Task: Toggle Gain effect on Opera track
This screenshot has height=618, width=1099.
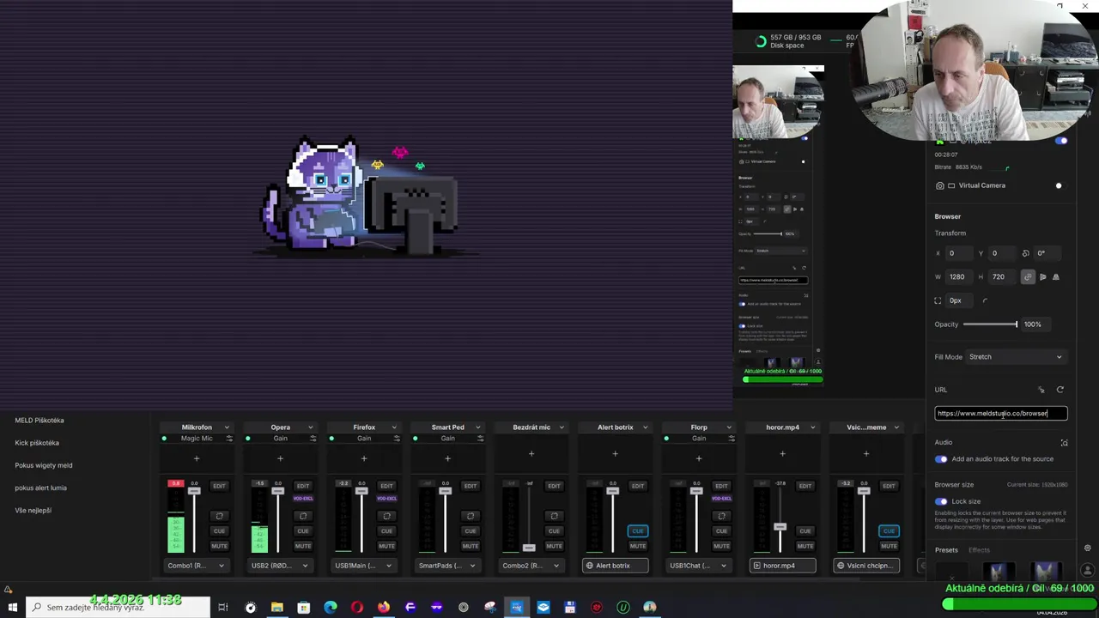Action: (x=248, y=439)
